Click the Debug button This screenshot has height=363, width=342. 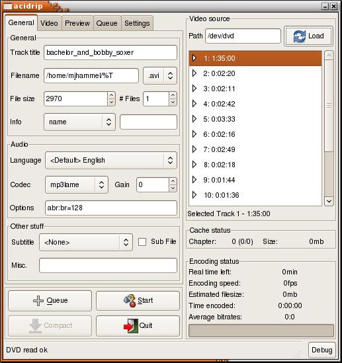click(x=322, y=350)
